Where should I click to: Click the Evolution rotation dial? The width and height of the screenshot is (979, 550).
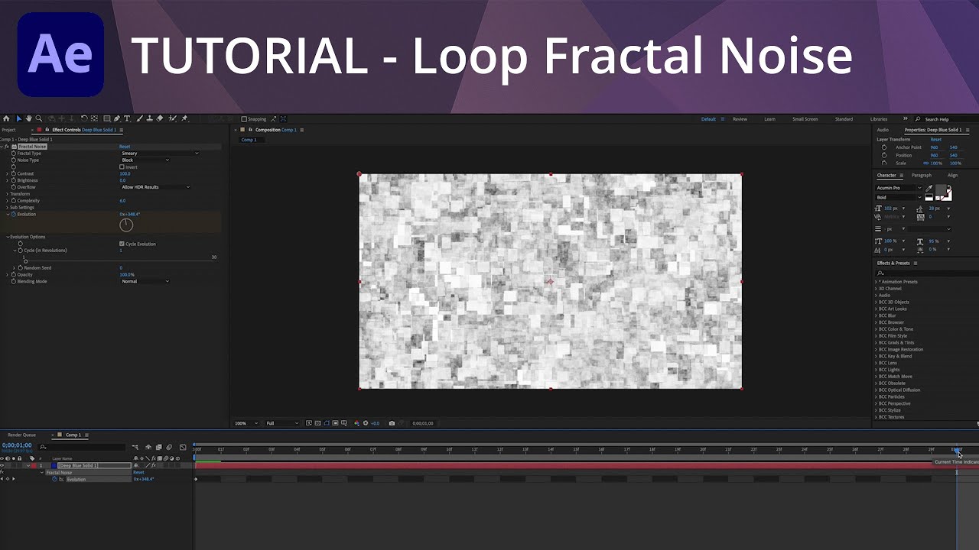pyautogui.click(x=127, y=225)
